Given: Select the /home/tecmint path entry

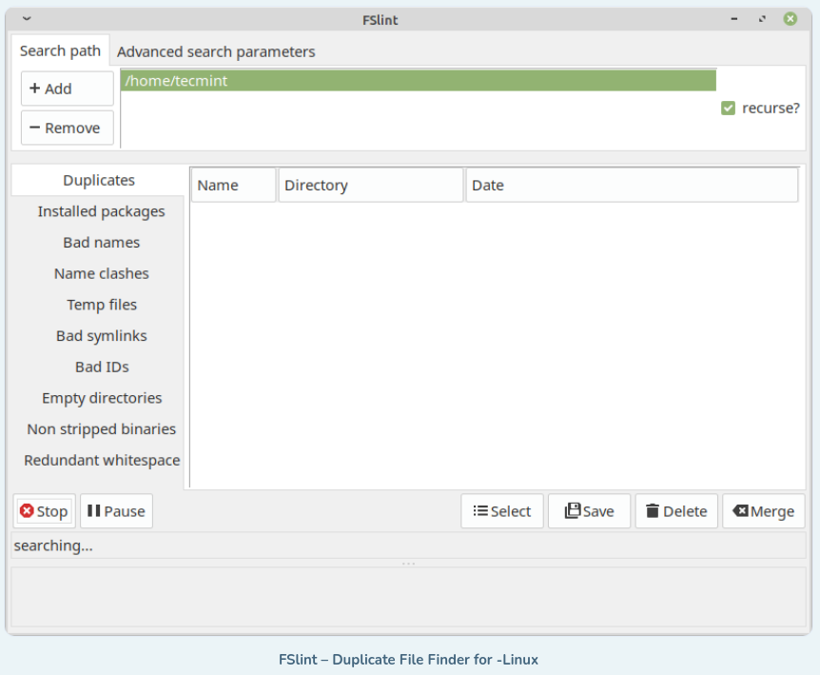Looking at the screenshot, I should [x=418, y=81].
